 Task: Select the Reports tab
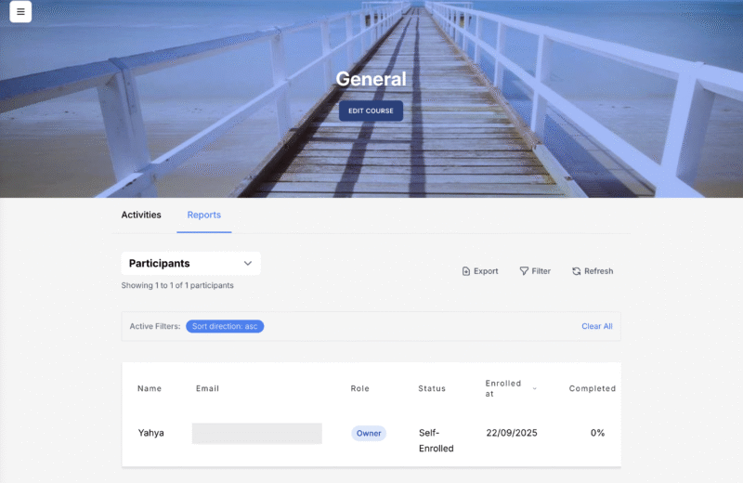click(204, 215)
